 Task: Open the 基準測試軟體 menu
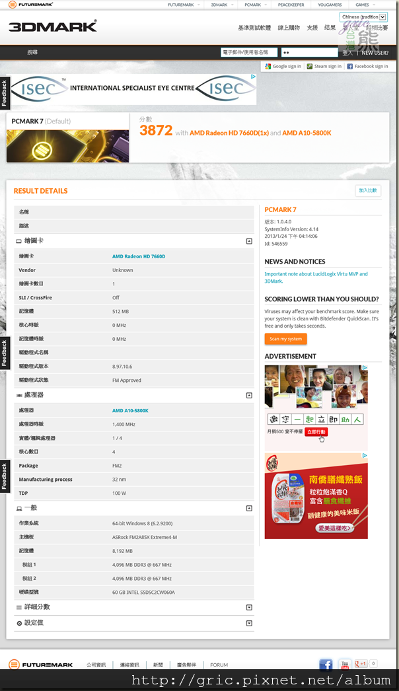254,27
